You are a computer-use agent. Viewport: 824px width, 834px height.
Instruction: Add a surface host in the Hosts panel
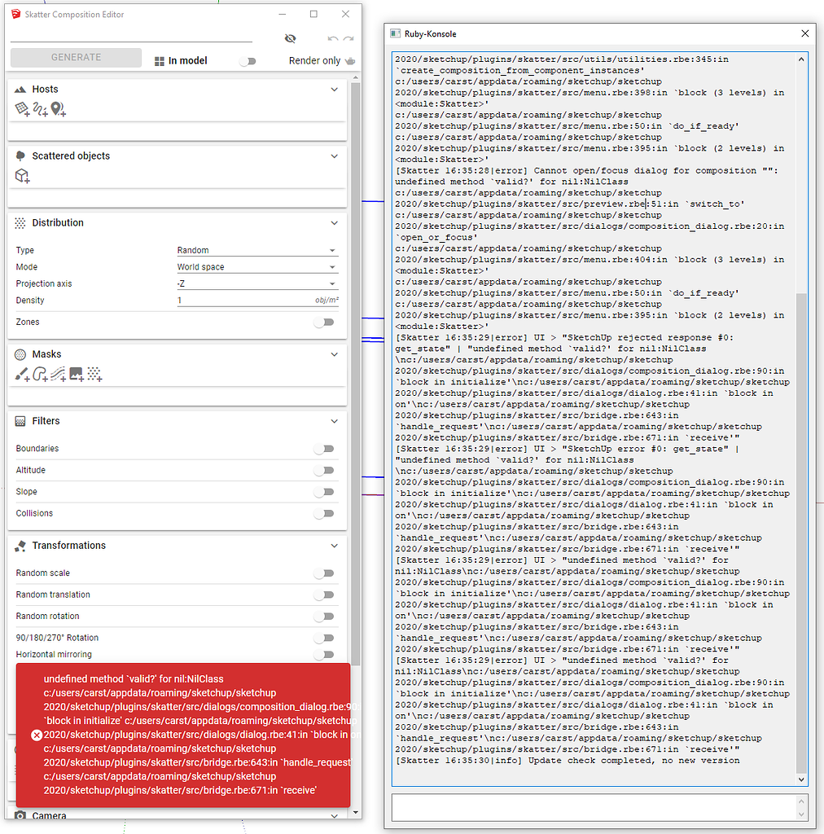[x=21, y=108]
